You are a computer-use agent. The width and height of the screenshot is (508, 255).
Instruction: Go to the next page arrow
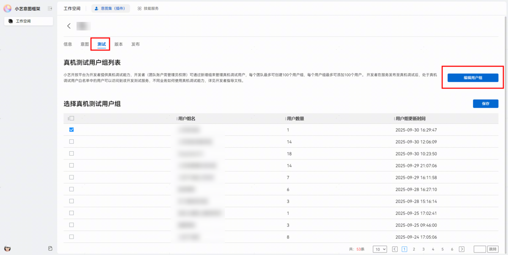(462, 249)
